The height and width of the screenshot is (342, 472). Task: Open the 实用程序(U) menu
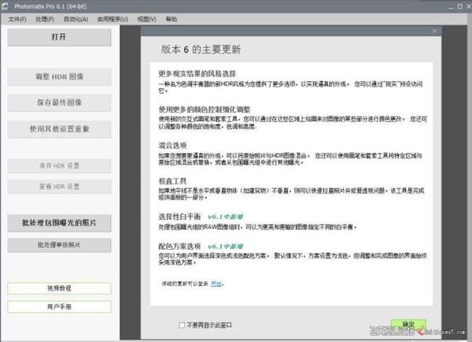tap(112, 19)
